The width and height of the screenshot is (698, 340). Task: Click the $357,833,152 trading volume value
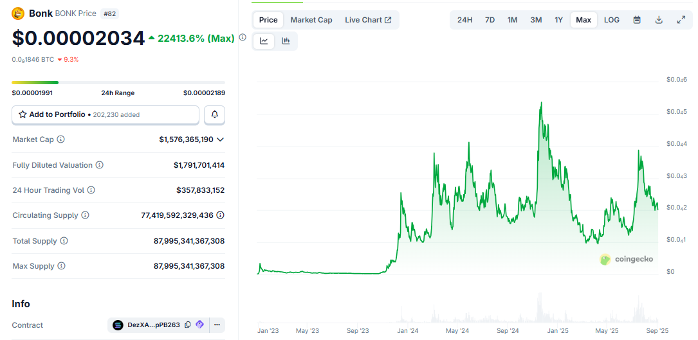[200, 190]
